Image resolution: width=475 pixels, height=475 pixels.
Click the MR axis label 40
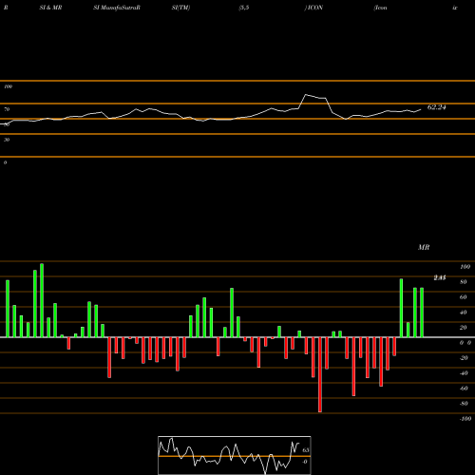[464, 313]
